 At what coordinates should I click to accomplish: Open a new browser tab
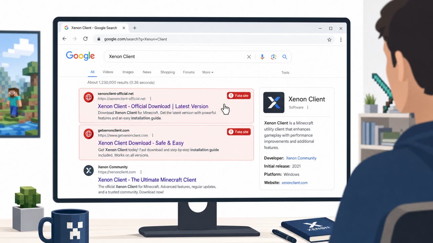pyautogui.click(x=135, y=28)
